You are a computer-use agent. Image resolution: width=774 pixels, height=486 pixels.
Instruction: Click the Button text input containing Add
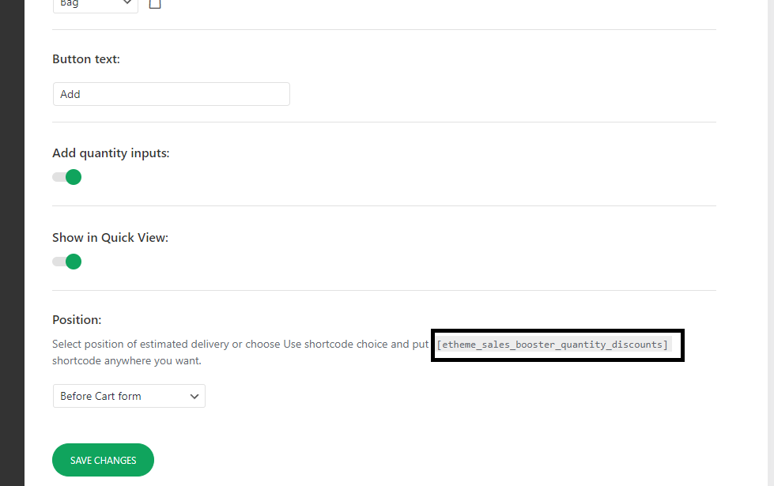(172, 94)
